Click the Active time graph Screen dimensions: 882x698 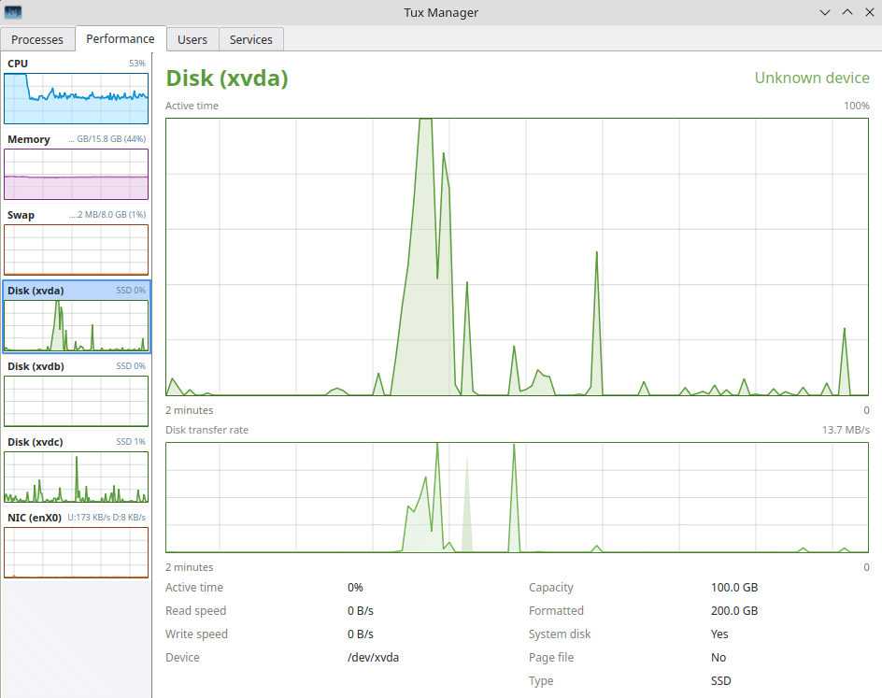pyautogui.click(x=517, y=257)
